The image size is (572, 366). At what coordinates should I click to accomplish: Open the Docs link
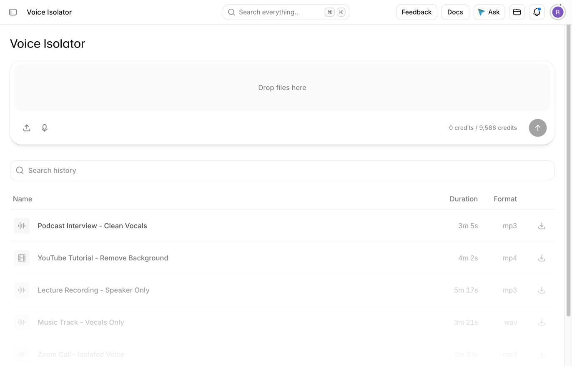455,12
